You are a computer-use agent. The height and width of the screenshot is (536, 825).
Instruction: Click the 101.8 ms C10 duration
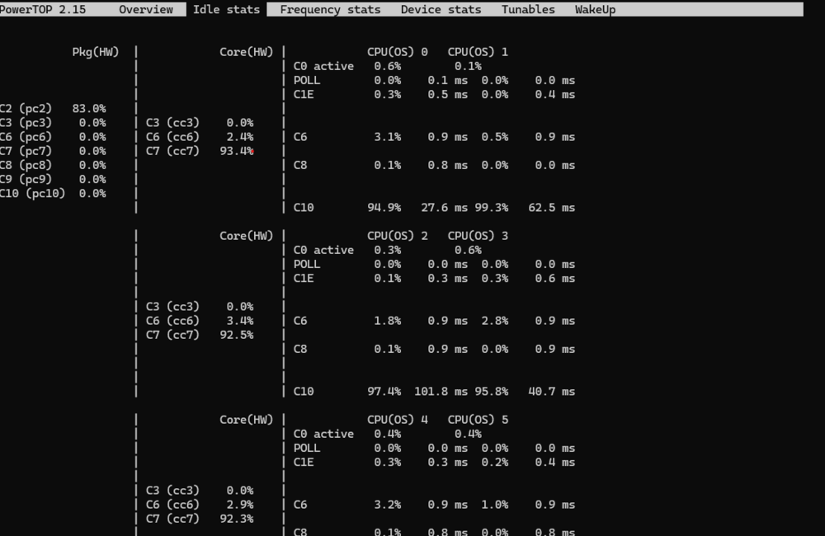tap(441, 392)
